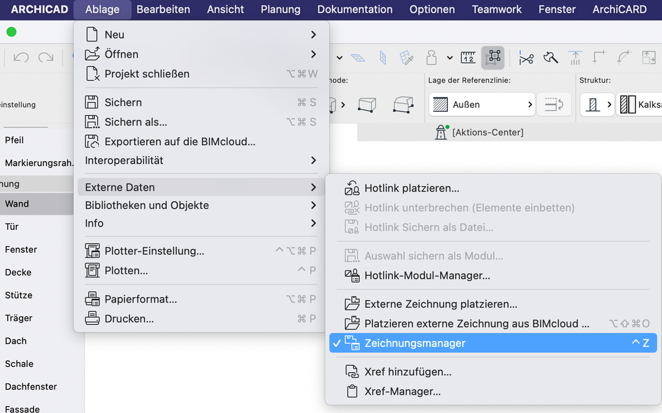Click the undo arrow icon
Viewport: 662px width, 413px height.
pos(21,58)
